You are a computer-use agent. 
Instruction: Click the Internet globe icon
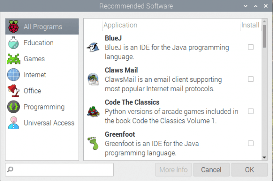pos(14,75)
